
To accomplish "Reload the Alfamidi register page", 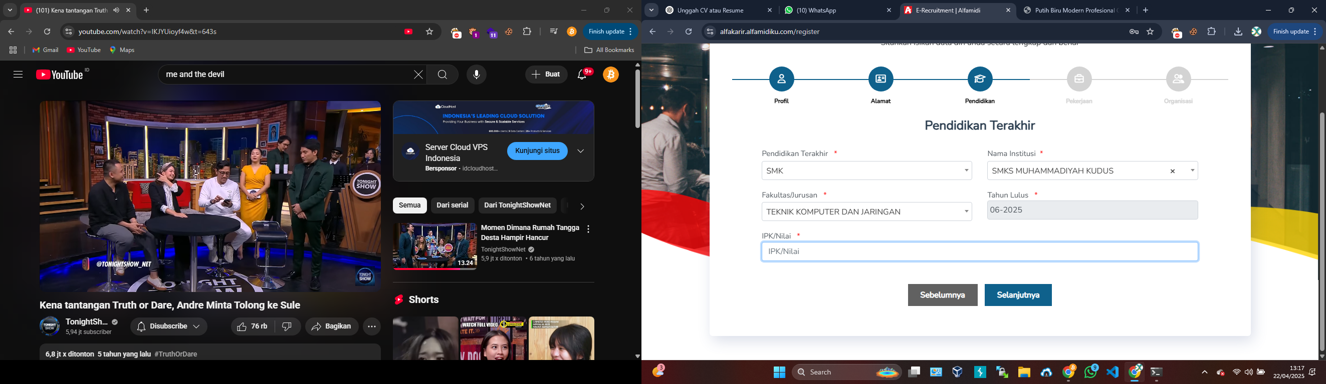I will pyautogui.click(x=689, y=32).
